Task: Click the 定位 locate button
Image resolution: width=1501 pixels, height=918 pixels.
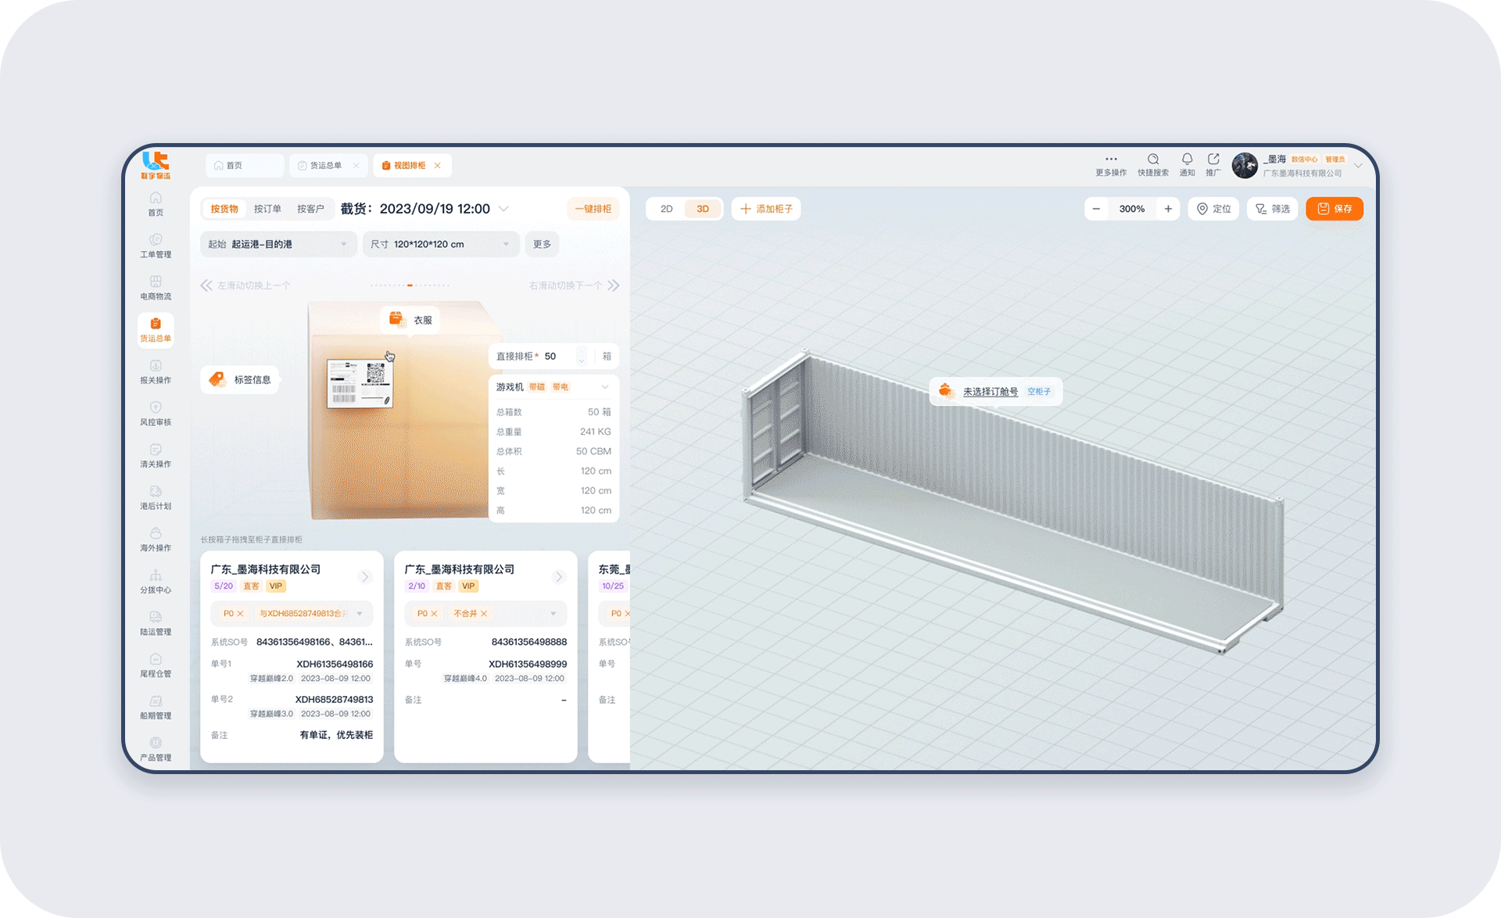Action: click(1213, 209)
